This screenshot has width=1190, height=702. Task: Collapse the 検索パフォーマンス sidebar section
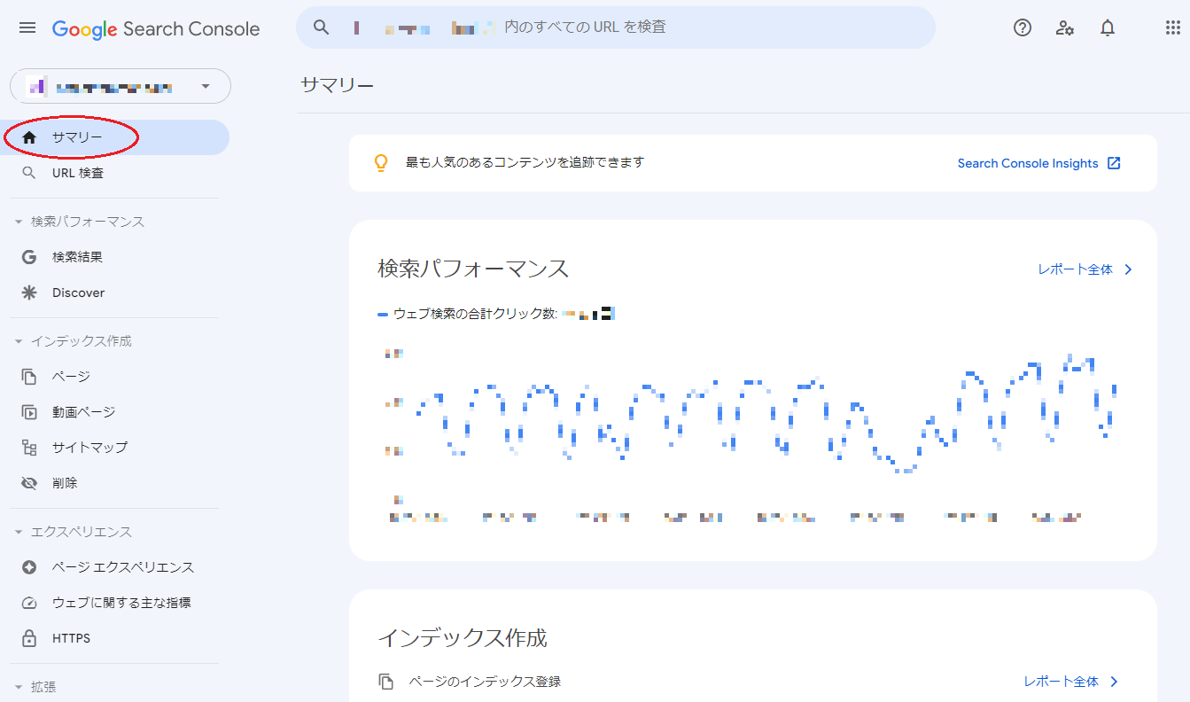(19, 221)
